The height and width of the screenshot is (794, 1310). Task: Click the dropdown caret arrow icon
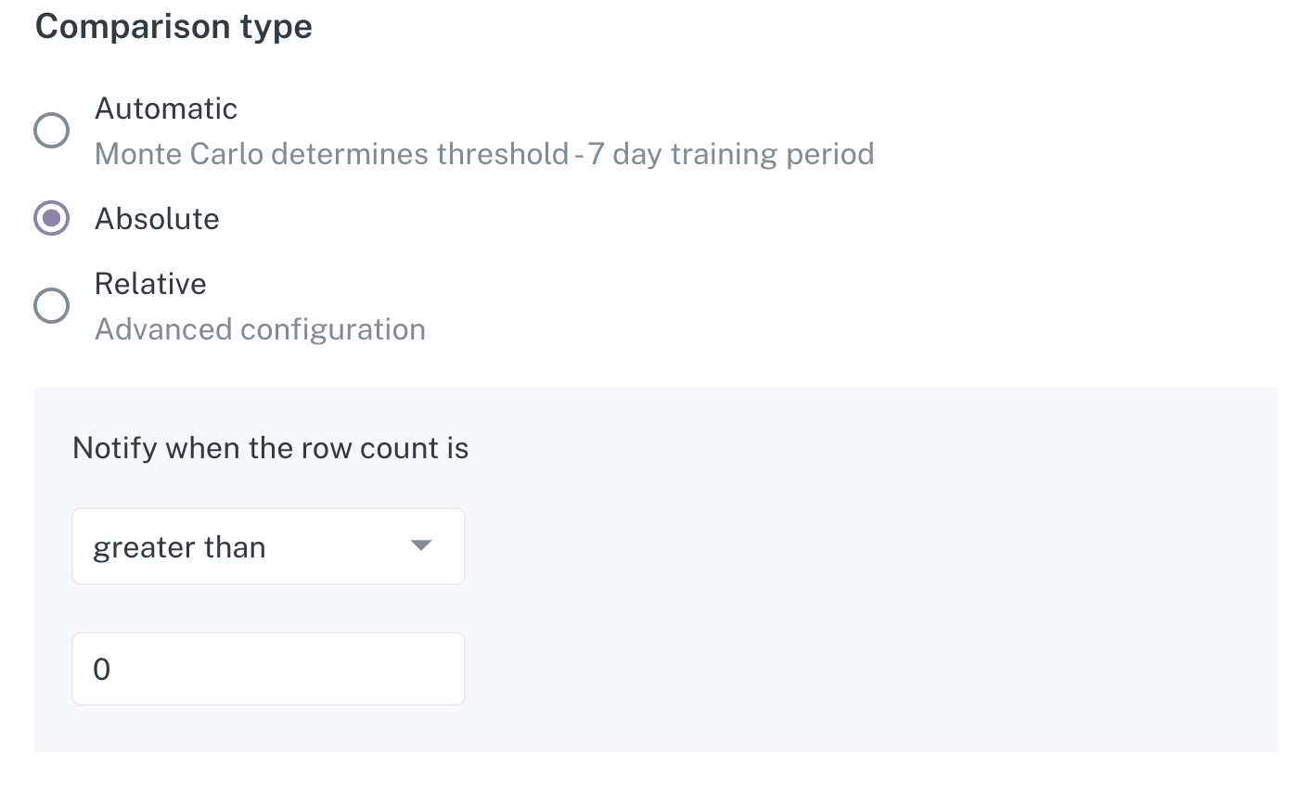(421, 545)
